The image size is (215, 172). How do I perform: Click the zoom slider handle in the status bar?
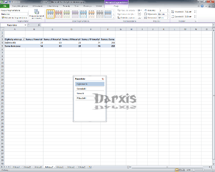click(x=203, y=170)
